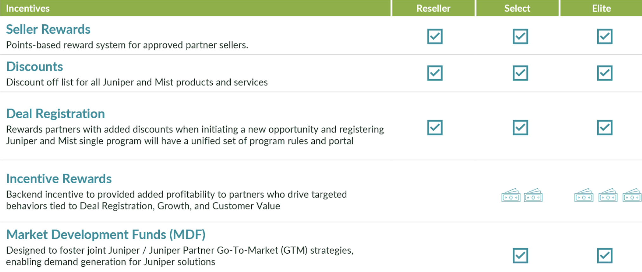Toggle Seller Rewards checkbox for Select
The width and height of the screenshot is (642, 272).
coord(520,36)
